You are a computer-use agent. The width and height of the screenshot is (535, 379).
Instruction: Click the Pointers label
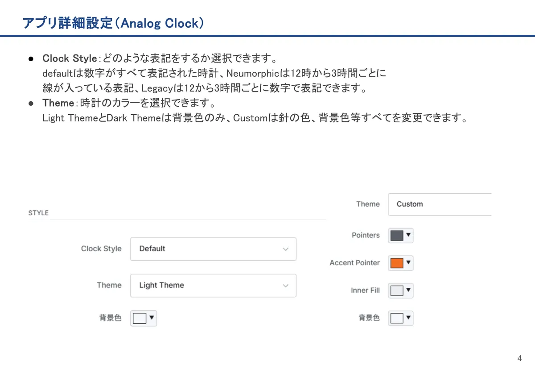pyautogui.click(x=366, y=235)
